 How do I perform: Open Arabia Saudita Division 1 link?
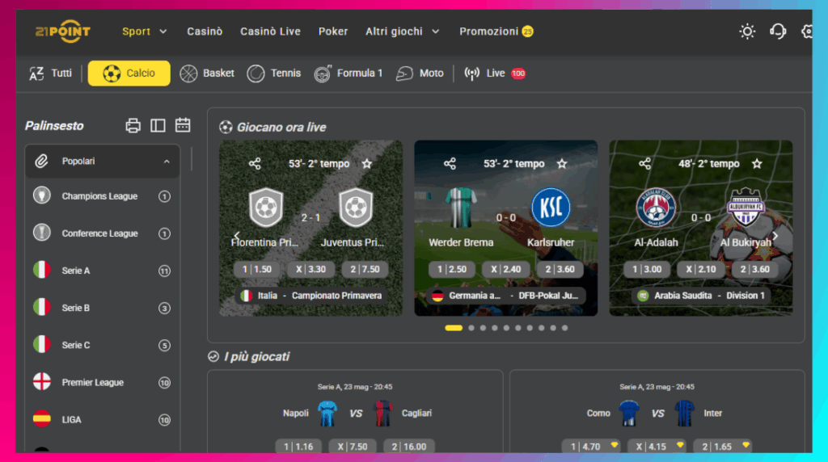click(701, 296)
